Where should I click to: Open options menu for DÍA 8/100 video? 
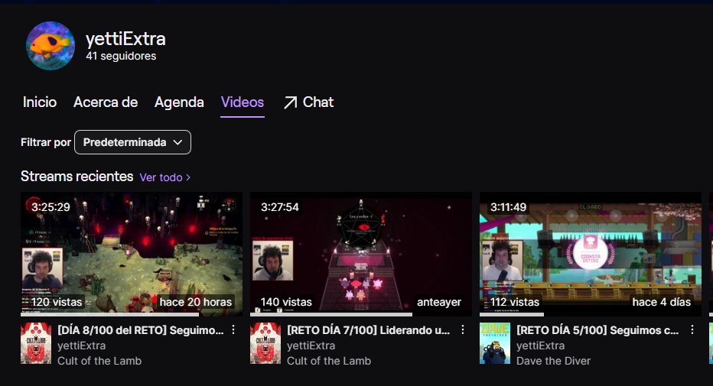pyautogui.click(x=233, y=329)
